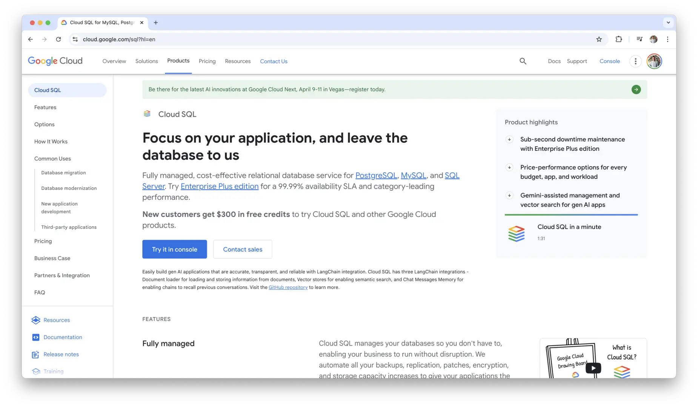Select the Products nav tab

[178, 61]
